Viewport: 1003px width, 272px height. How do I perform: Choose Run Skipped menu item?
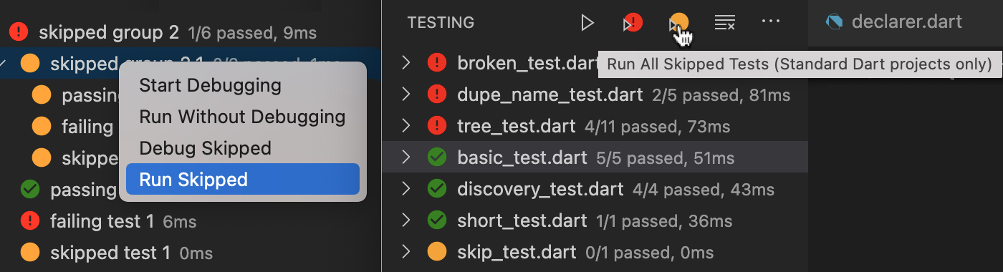pyautogui.click(x=242, y=179)
